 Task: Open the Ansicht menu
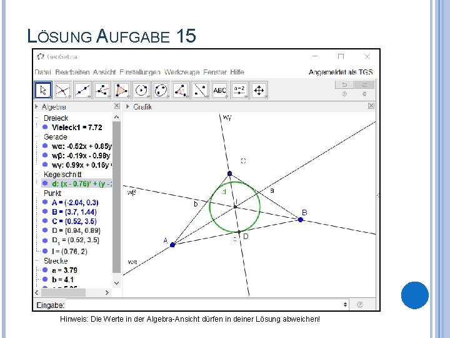point(104,72)
